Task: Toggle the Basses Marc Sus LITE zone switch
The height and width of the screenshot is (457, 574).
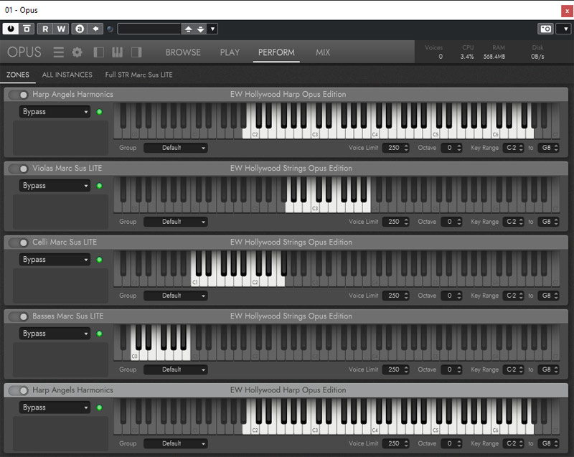Action: click(x=19, y=316)
